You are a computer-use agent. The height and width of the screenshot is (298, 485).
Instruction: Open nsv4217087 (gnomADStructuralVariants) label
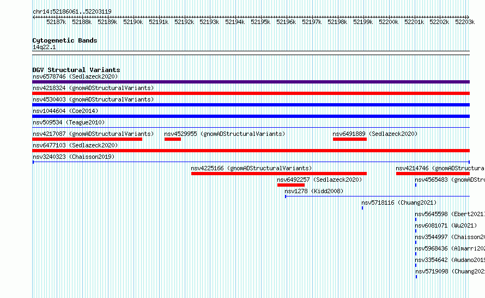point(93,134)
